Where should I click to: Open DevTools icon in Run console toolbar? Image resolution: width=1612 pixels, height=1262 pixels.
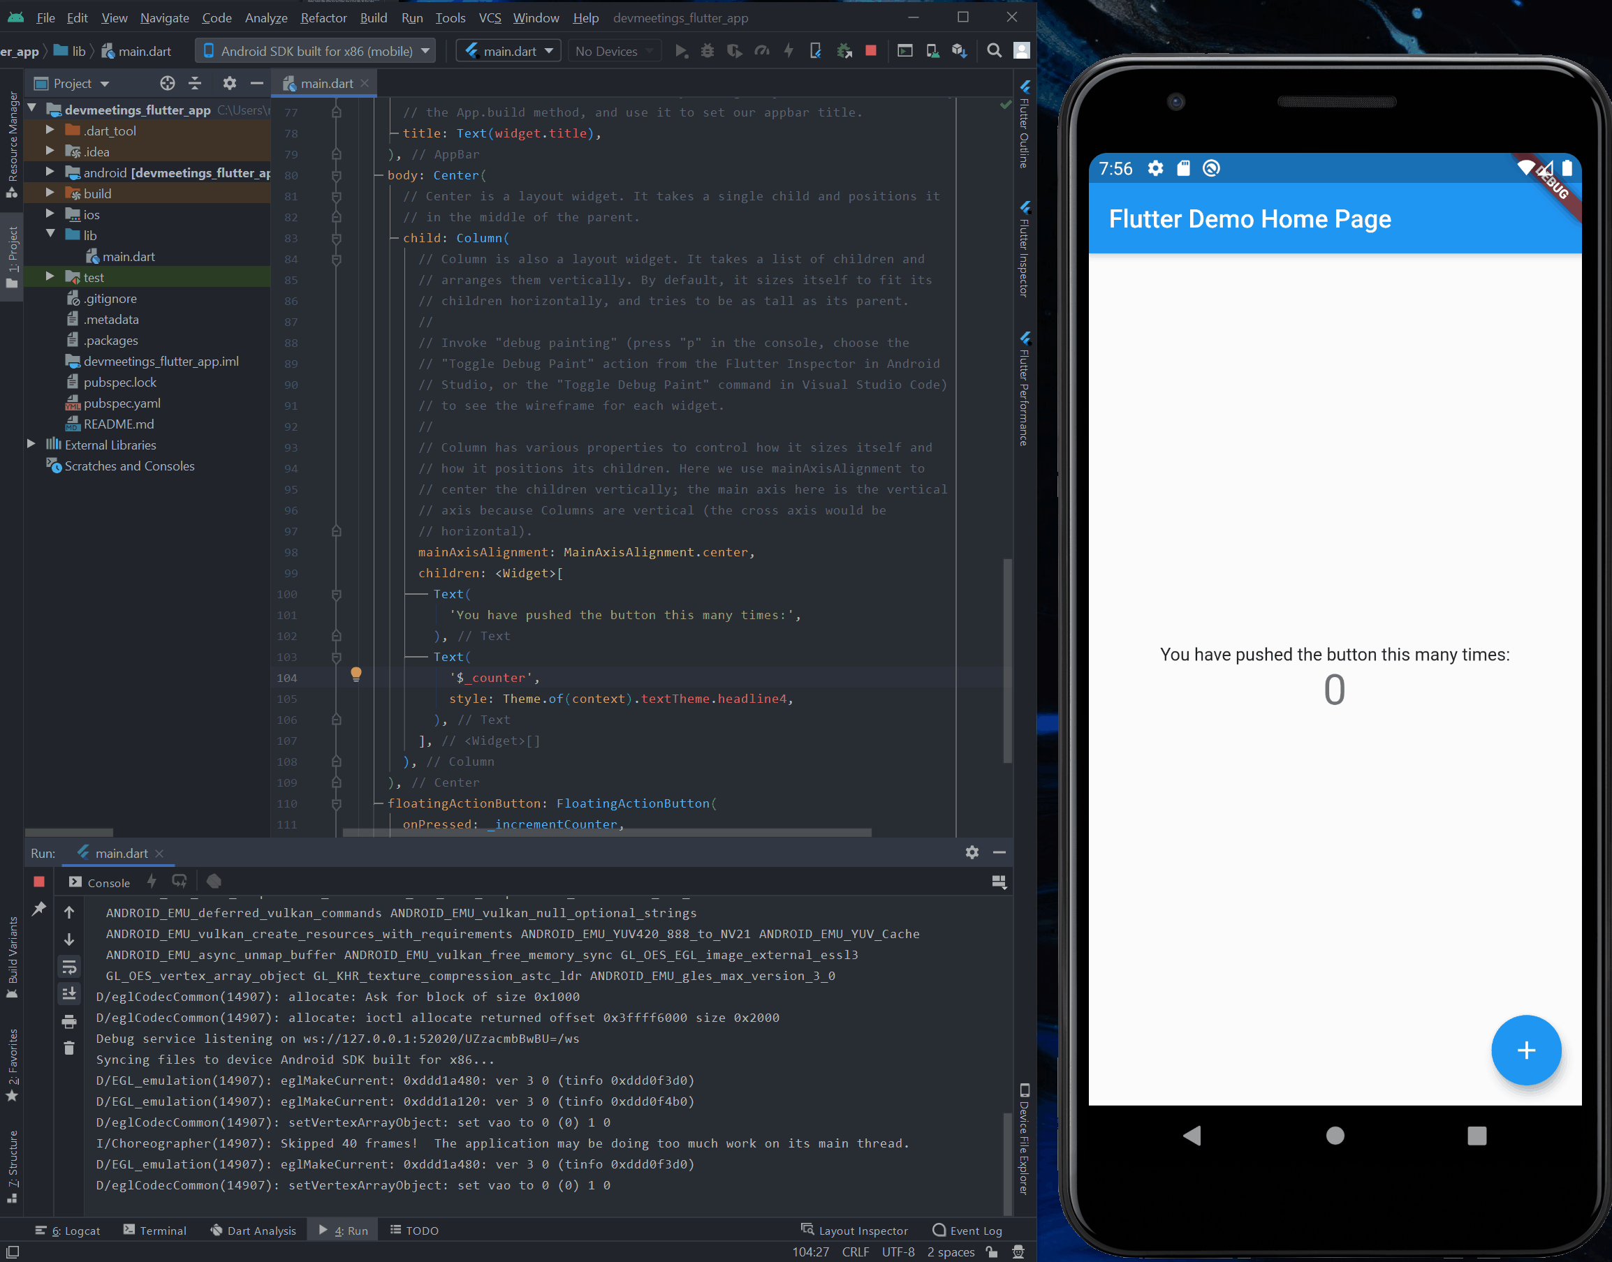click(214, 882)
